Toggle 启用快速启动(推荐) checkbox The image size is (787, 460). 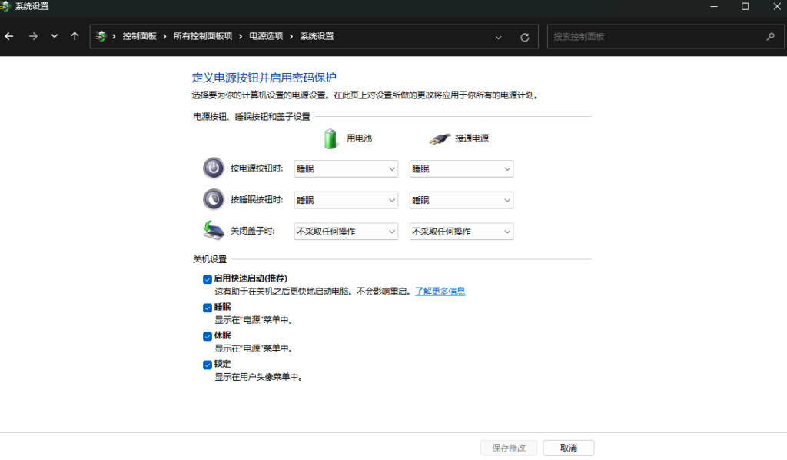click(x=208, y=278)
